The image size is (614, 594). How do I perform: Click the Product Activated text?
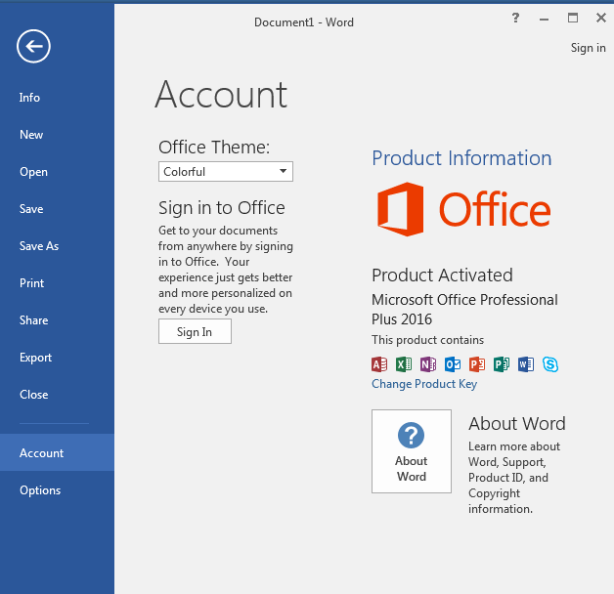(442, 276)
